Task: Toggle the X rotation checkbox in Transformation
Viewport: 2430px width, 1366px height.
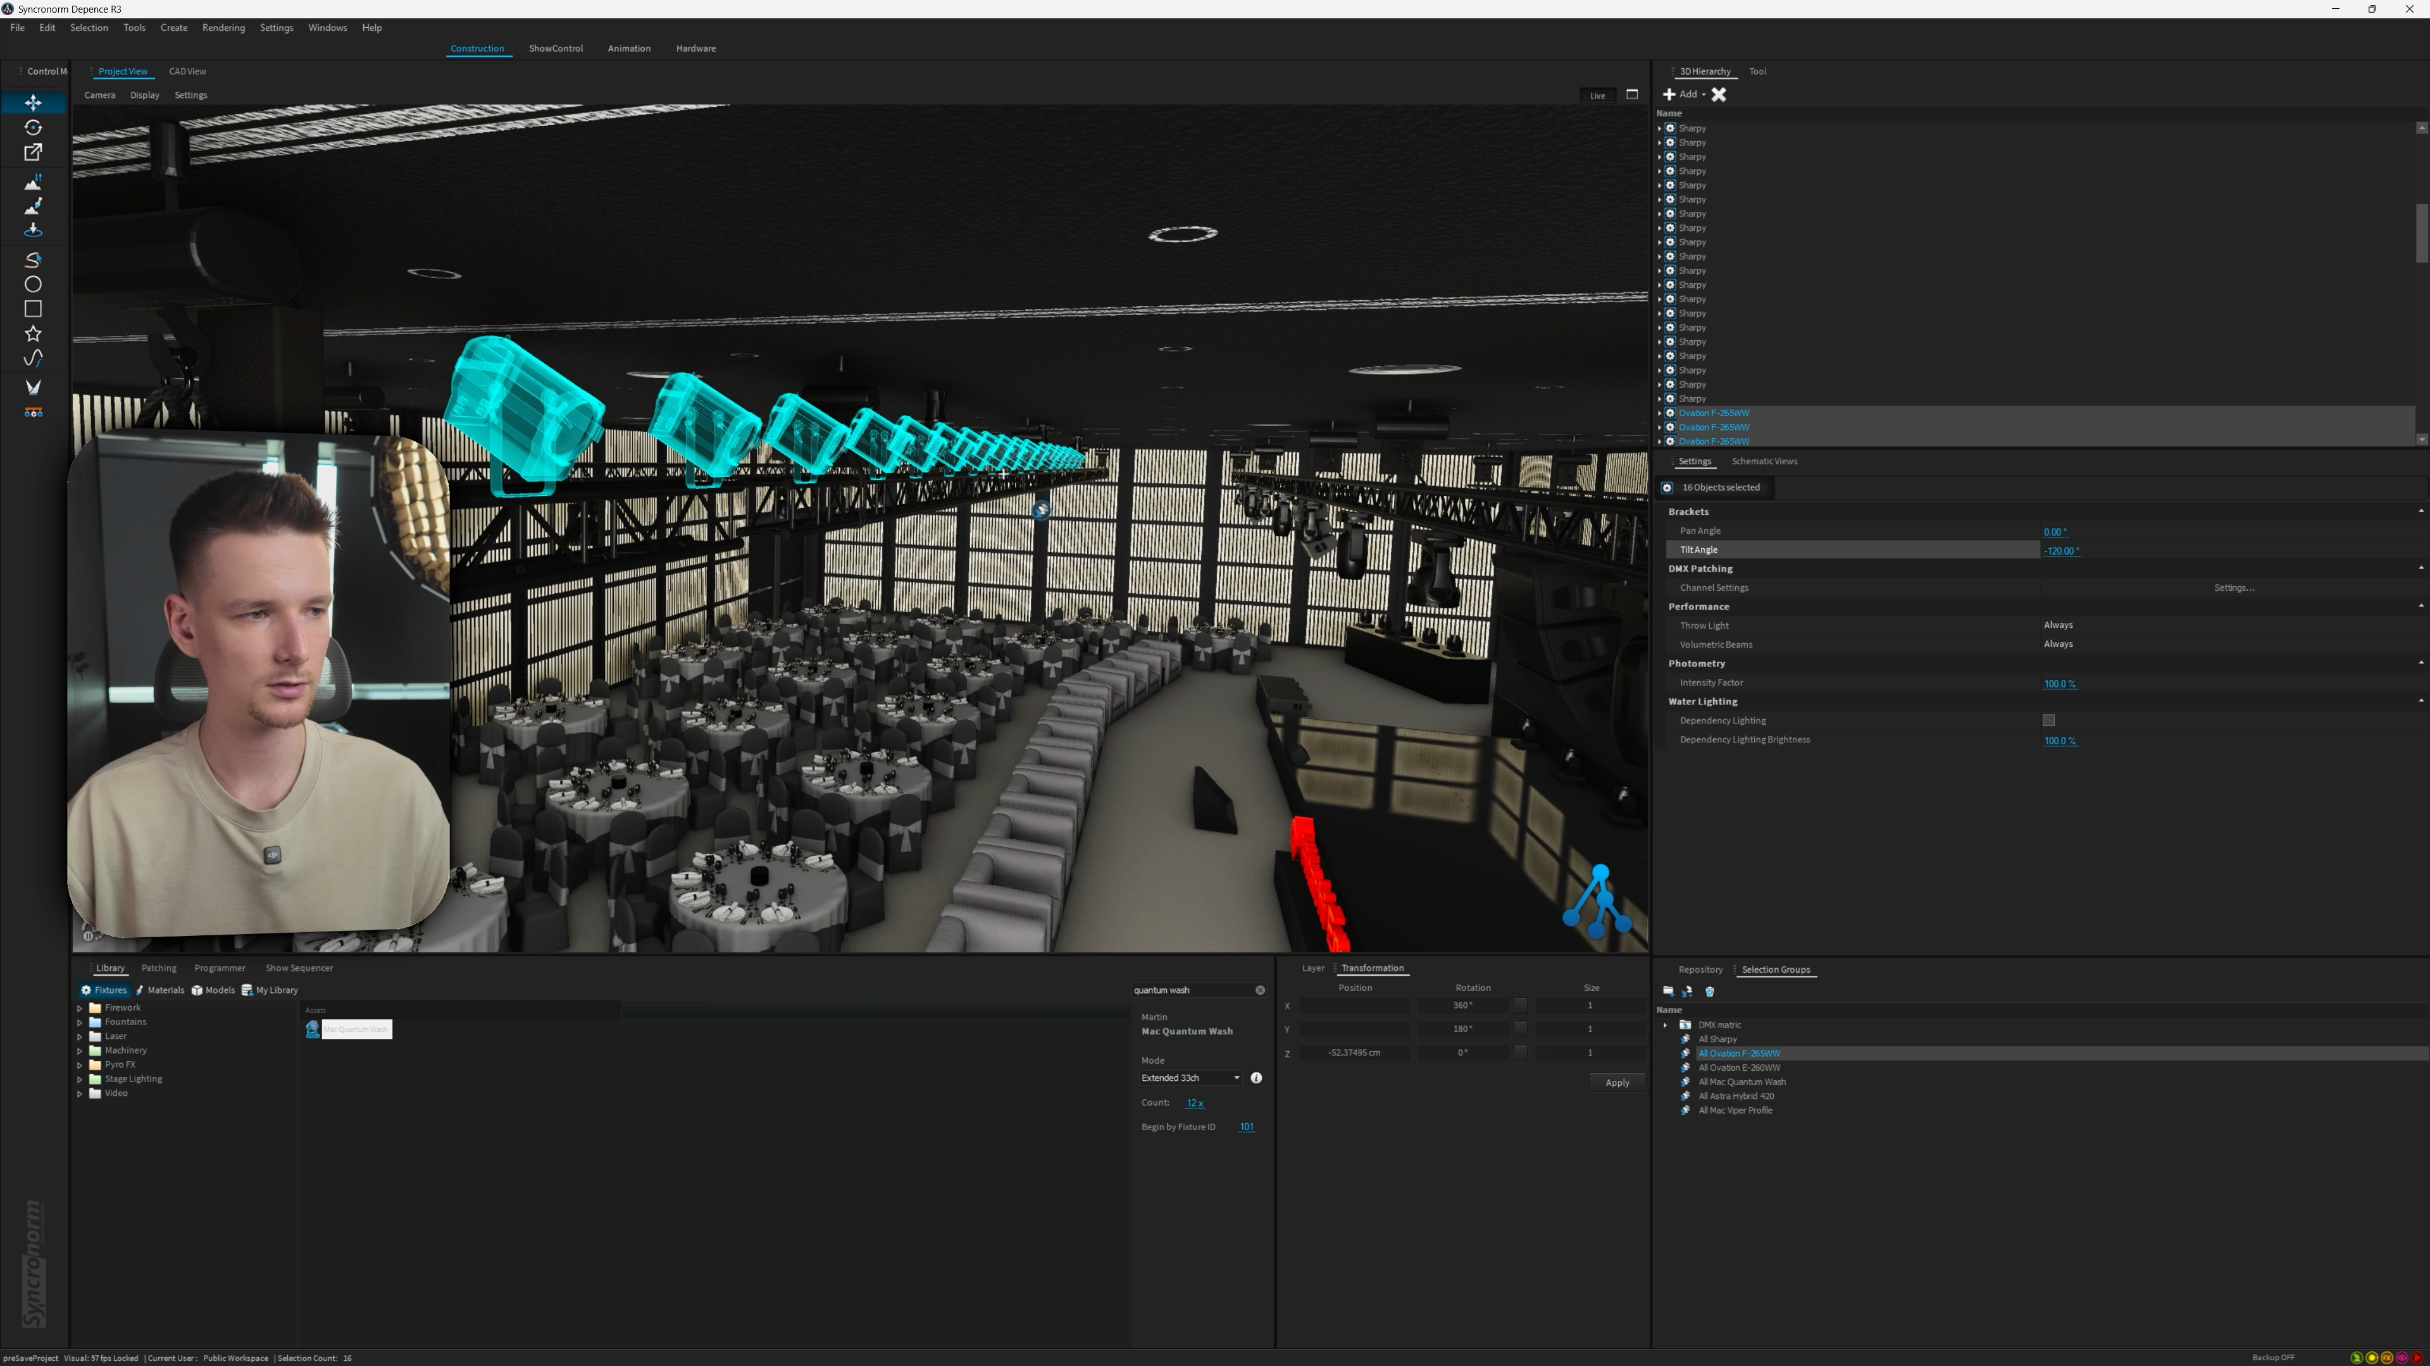Action: [x=1519, y=1005]
